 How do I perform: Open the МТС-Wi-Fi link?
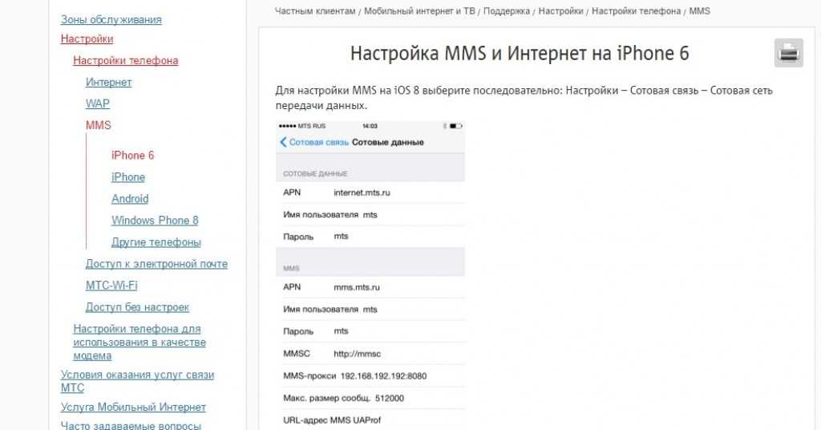click(111, 286)
